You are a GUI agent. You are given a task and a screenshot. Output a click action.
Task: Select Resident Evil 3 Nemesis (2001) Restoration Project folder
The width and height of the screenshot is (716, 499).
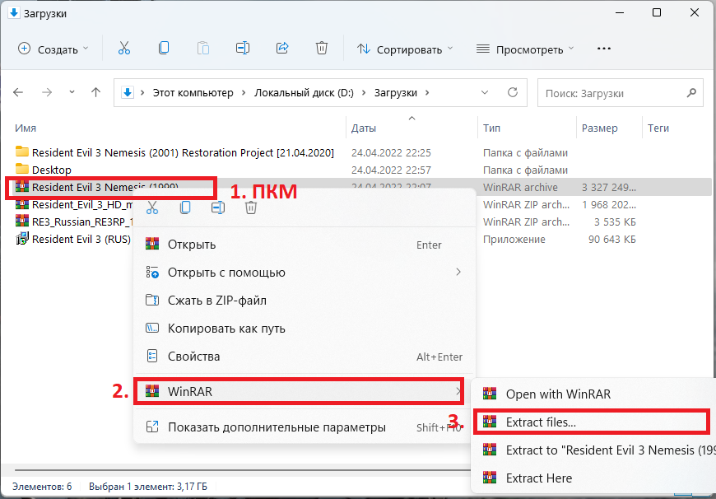[x=183, y=152]
